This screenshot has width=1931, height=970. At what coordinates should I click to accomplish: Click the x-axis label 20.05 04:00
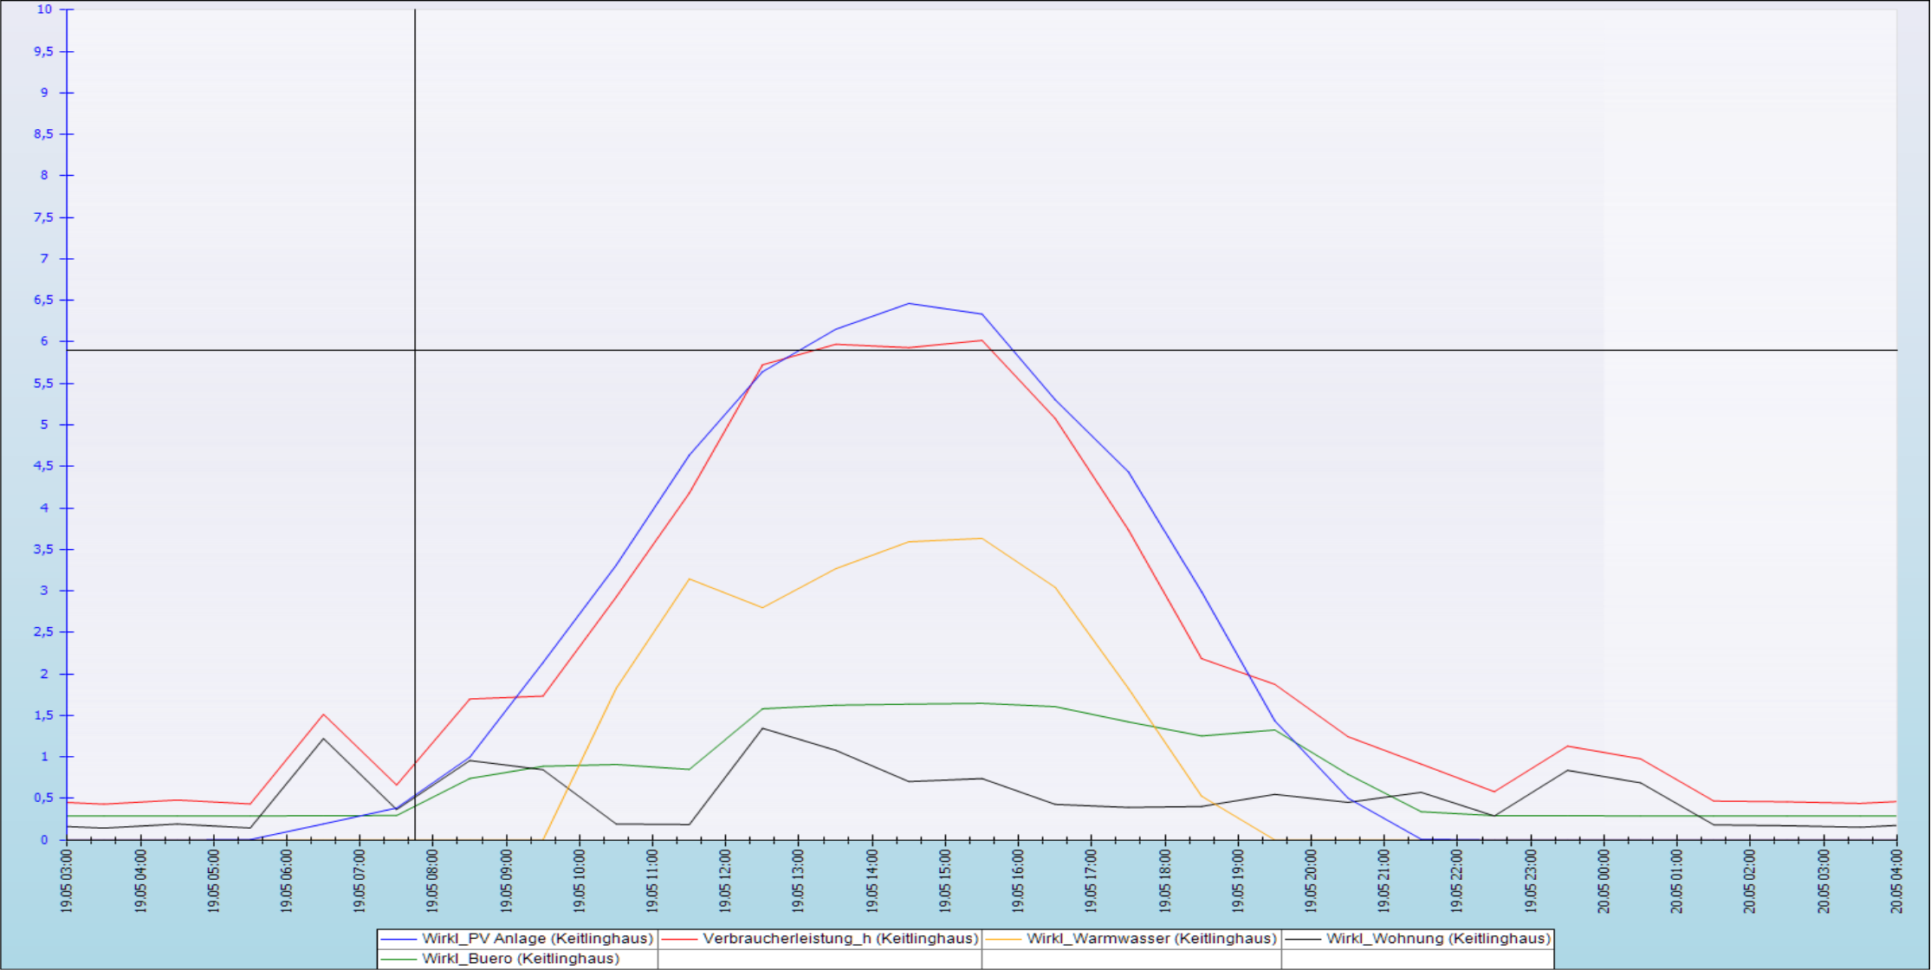click(1897, 881)
